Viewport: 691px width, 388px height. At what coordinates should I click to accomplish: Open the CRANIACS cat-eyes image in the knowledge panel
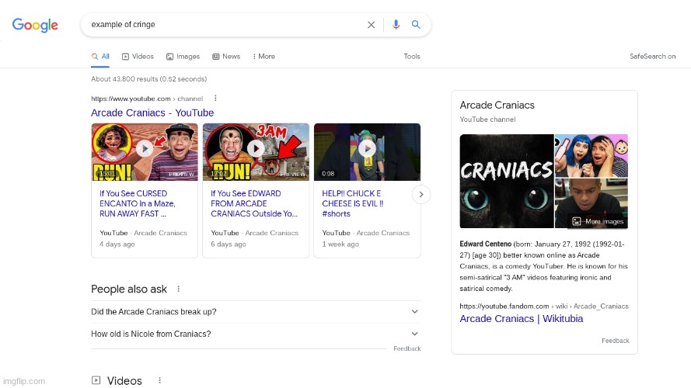506,182
